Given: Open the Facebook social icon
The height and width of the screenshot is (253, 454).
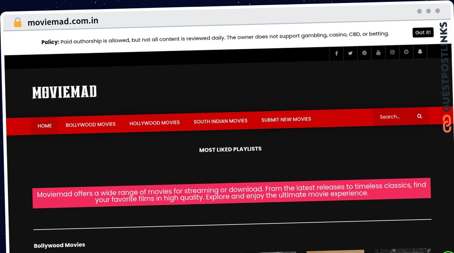Looking at the screenshot, I should click(336, 54).
